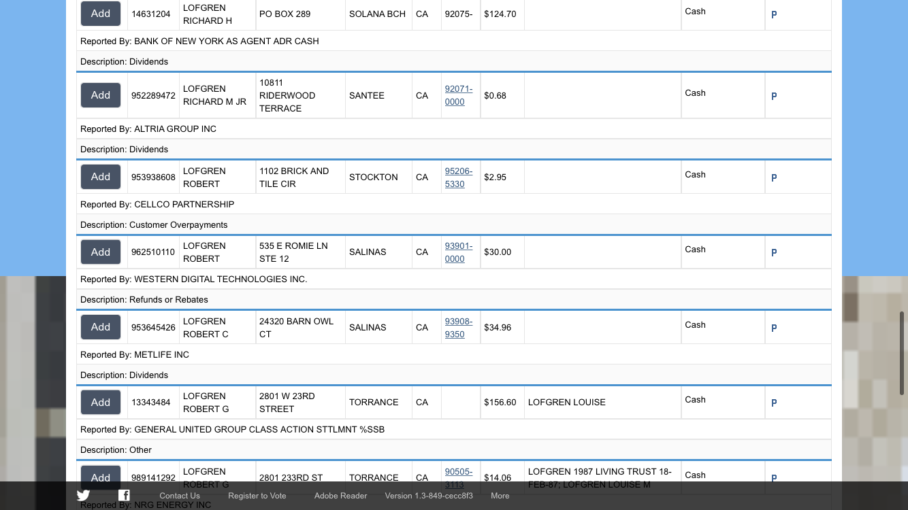Add property 953938608 in Stockton
Screen dimensions: 908x510
click(101, 177)
